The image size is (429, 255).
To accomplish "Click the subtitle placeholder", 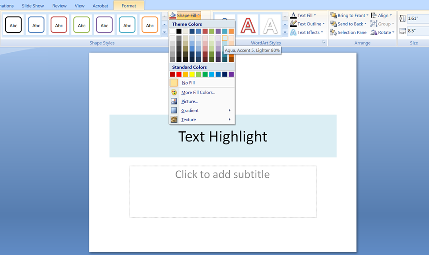I will tap(222, 191).
